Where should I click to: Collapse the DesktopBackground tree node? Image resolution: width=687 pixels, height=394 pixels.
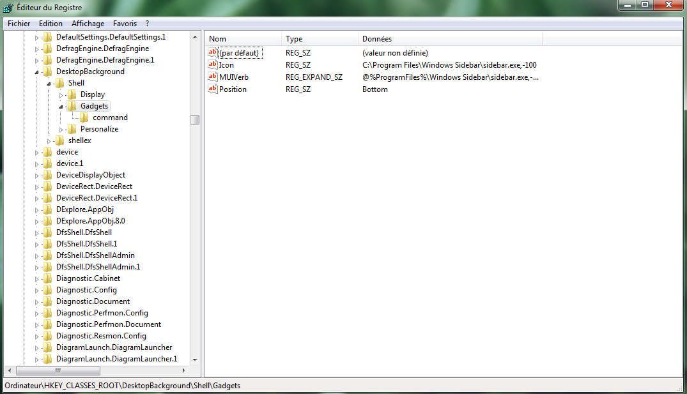pyautogui.click(x=37, y=72)
